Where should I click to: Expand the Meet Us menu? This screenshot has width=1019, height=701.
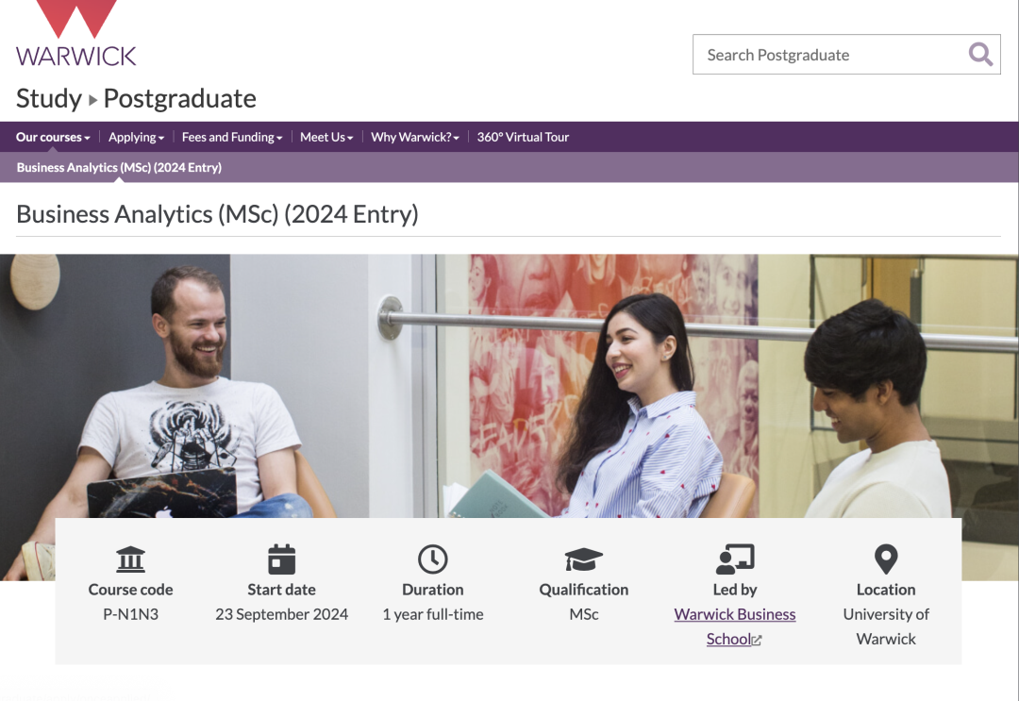coord(326,137)
